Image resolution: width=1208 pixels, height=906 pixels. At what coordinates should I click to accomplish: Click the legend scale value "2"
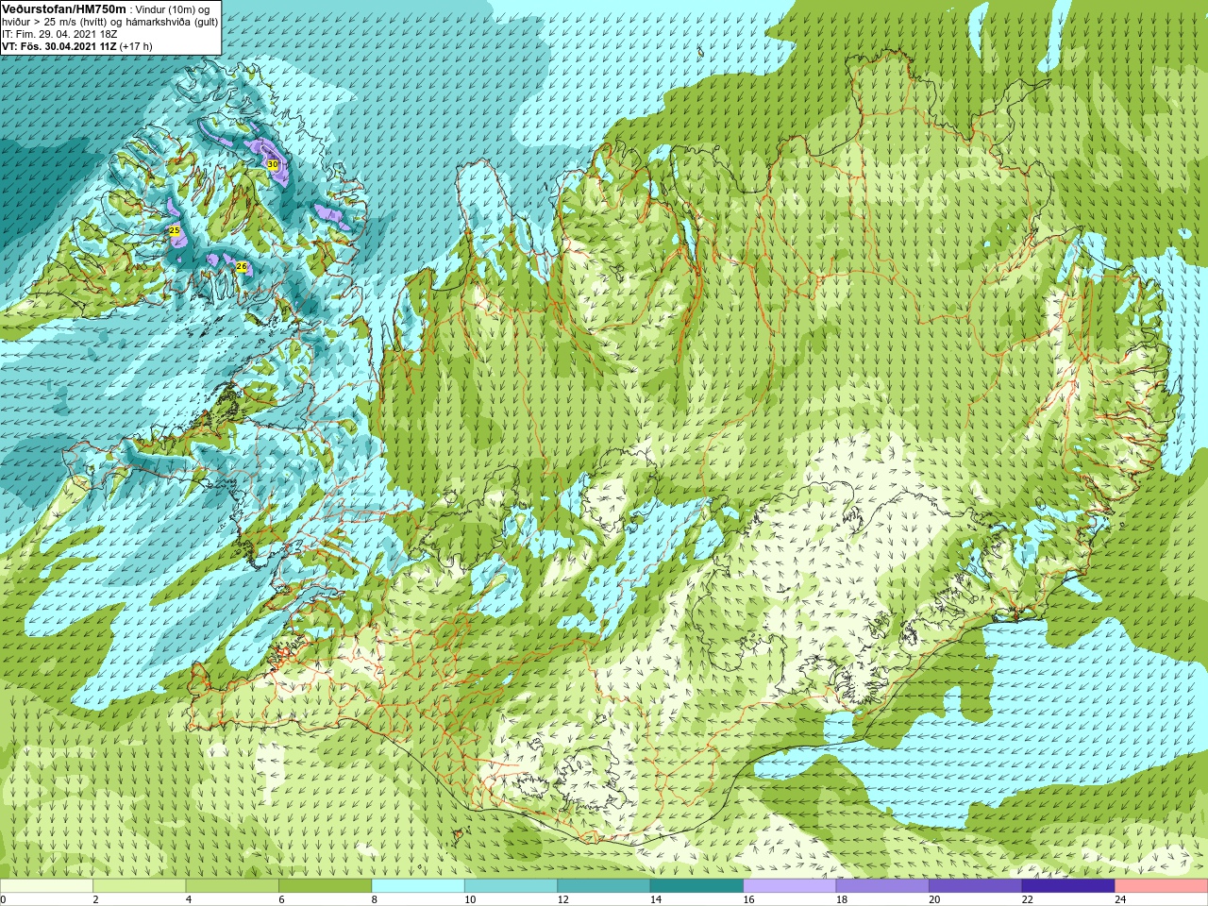pyautogui.click(x=95, y=899)
